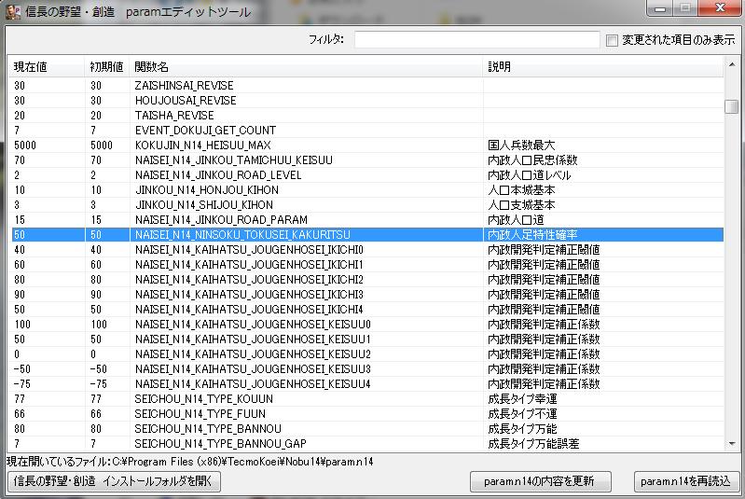Click the vertical scrollbar thumb
The width and height of the screenshot is (745, 499).
pyautogui.click(x=732, y=106)
